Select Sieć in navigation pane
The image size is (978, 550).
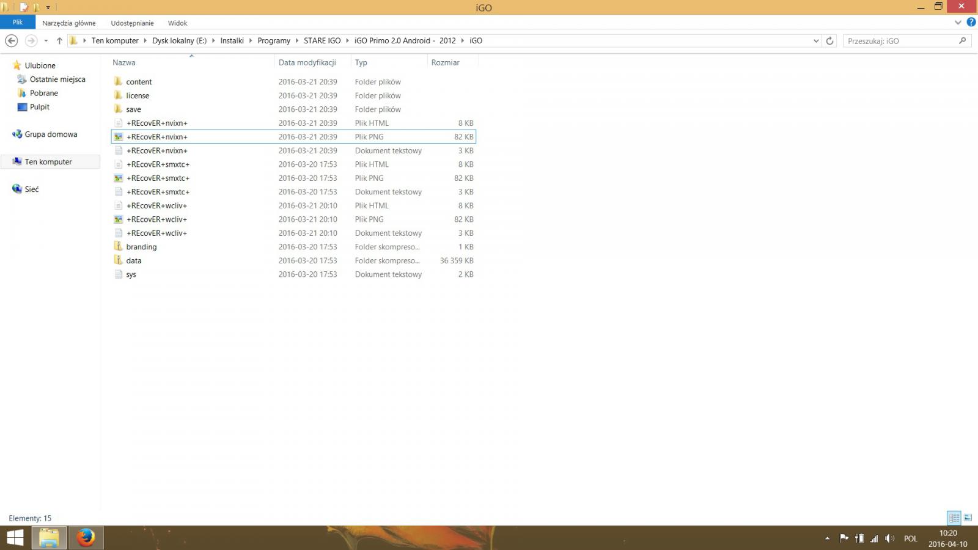[x=31, y=189]
